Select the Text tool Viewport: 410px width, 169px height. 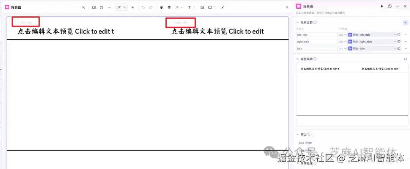189,7
